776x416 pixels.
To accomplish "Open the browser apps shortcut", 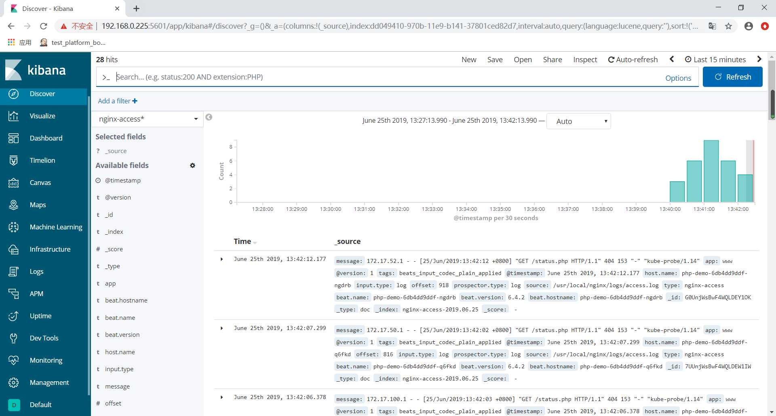I will (19, 42).
